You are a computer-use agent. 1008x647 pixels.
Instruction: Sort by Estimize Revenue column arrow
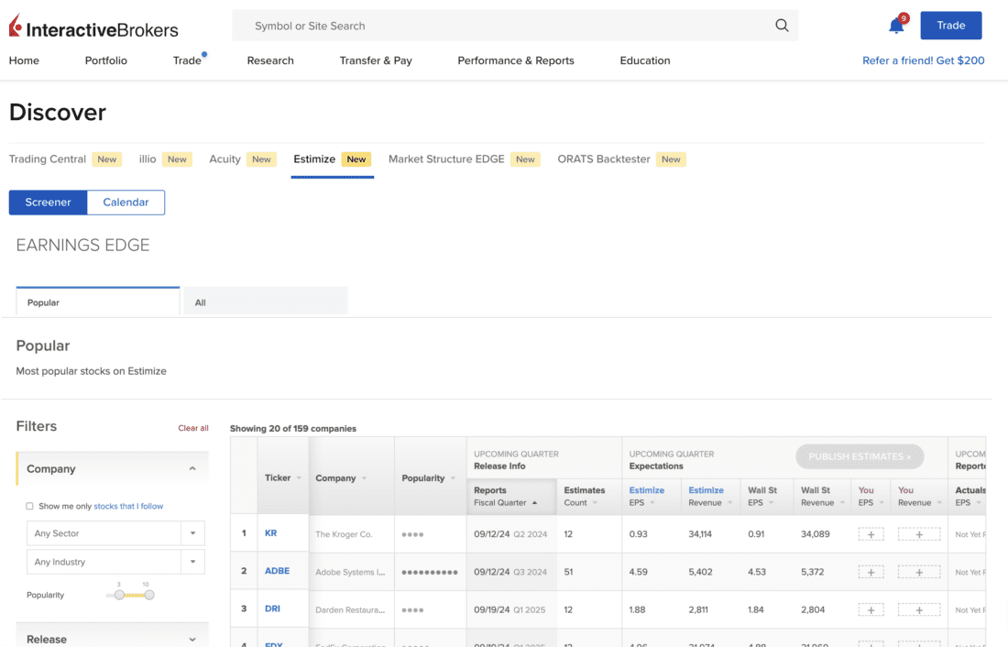pyautogui.click(x=730, y=503)
